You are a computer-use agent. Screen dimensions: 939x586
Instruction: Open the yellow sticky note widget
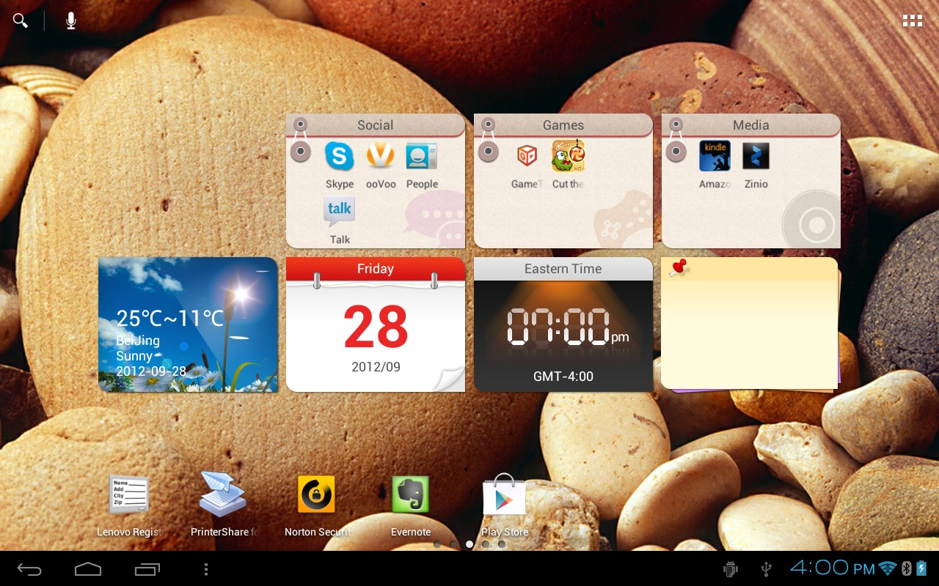tap(750, 324)
